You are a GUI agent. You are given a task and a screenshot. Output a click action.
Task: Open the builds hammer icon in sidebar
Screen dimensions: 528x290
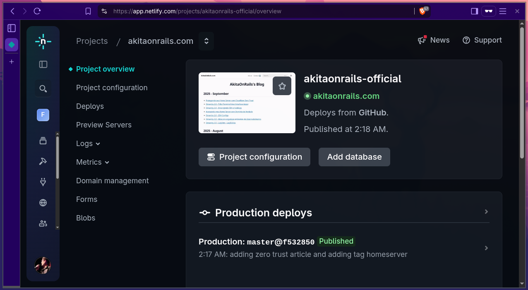[43, 161]
